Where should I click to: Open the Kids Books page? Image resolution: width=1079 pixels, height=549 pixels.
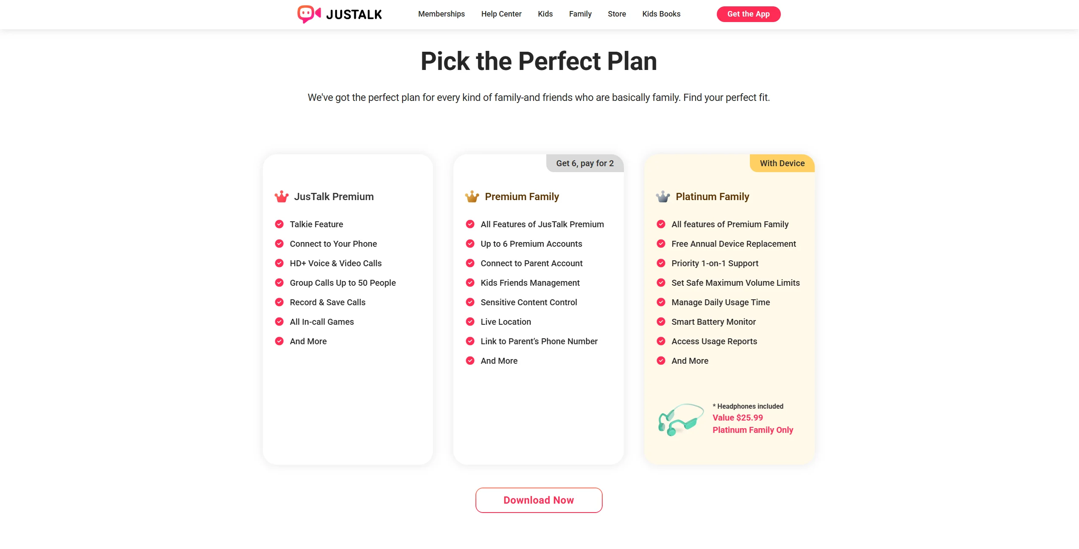pos(661,14)
